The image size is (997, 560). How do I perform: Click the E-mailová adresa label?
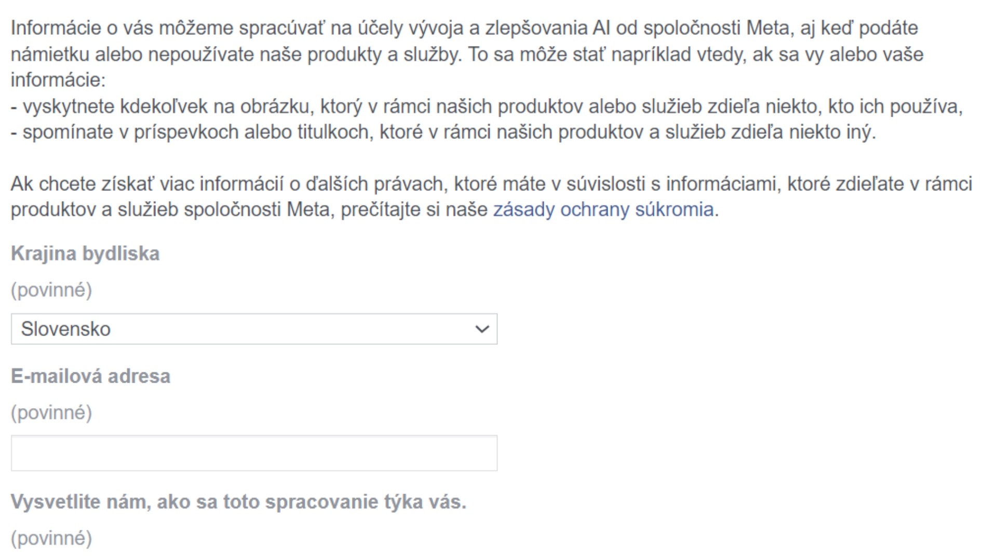(x=91, y=376)
